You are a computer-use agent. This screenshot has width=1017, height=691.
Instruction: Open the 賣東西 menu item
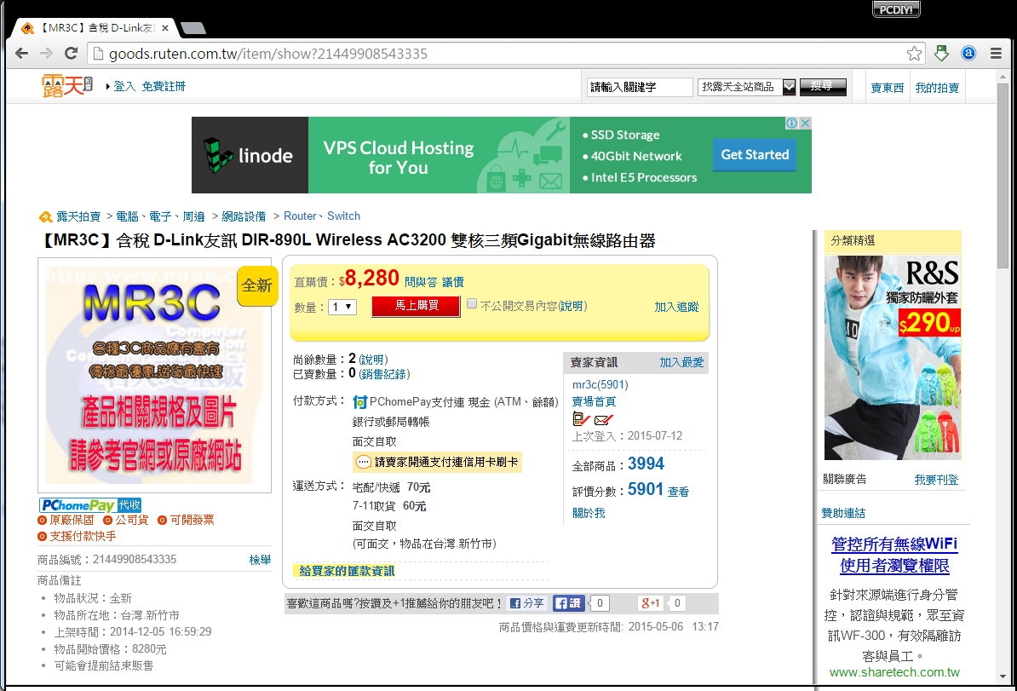pos(888,88)
